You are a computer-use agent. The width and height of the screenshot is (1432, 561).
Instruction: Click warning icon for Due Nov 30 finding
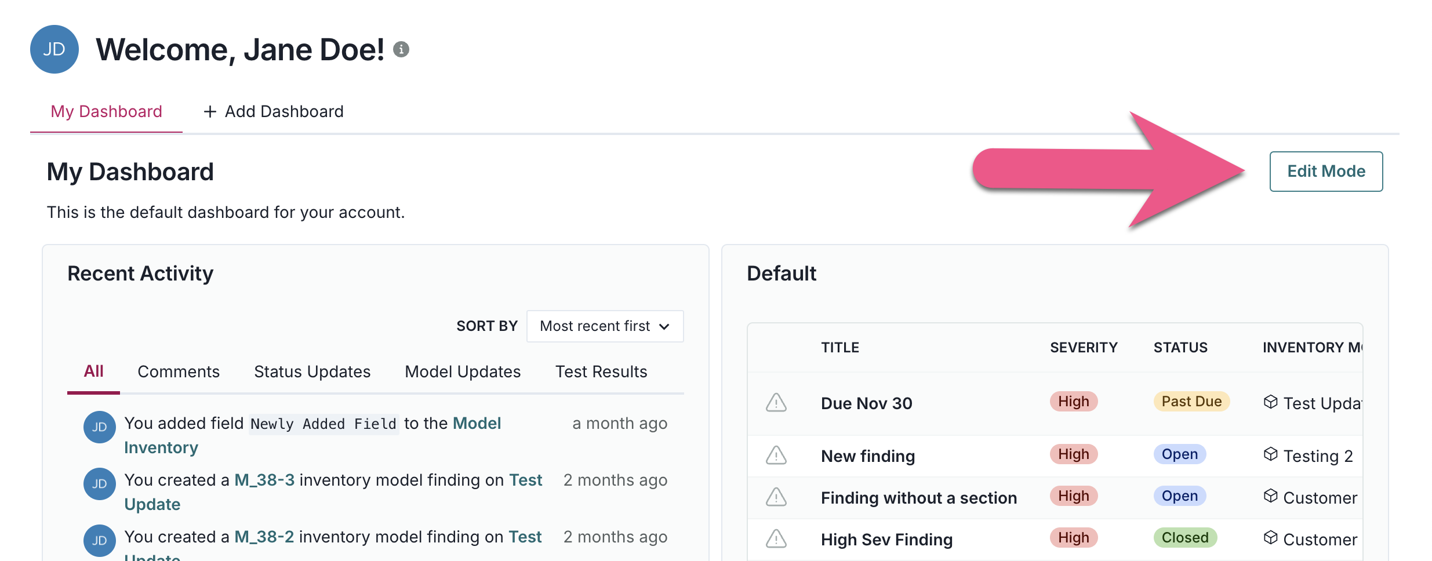[x=776, y=403]
